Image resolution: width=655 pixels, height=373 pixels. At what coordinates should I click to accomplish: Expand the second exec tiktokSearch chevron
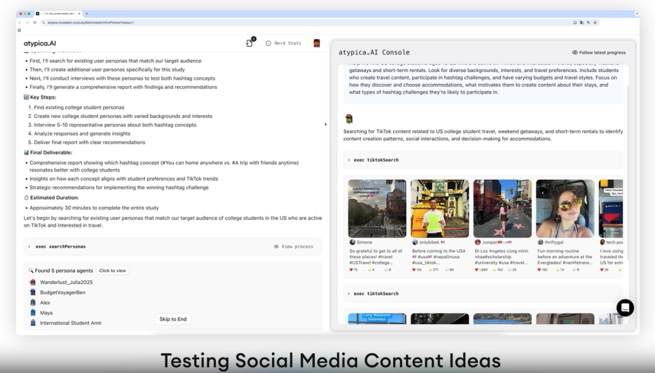349,294
